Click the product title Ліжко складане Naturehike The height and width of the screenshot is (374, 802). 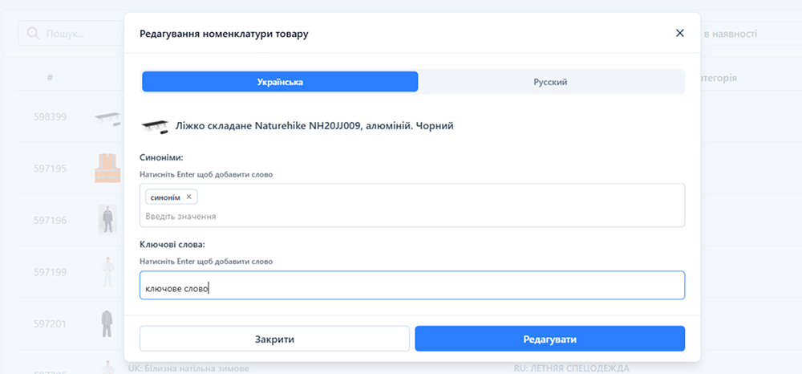pyautogui.click(x=314, y=126)
